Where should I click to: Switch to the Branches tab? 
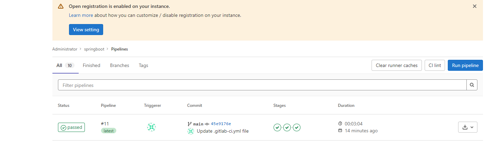(x=119, y=65)
